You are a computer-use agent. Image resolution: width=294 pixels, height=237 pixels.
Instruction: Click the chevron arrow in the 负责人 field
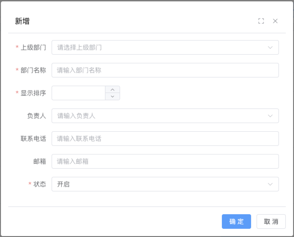270,116
